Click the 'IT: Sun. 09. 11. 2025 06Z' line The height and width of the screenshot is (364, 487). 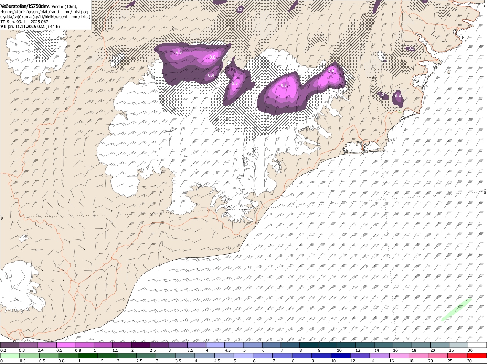[x=24, y=22]
